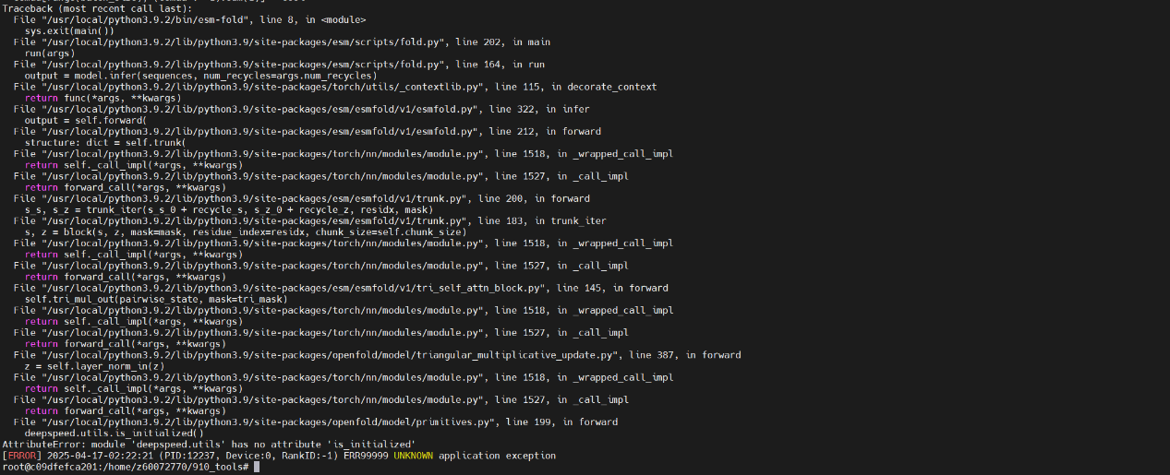Click the AttributeError message line
The image size is (1170, 475).
208,445
